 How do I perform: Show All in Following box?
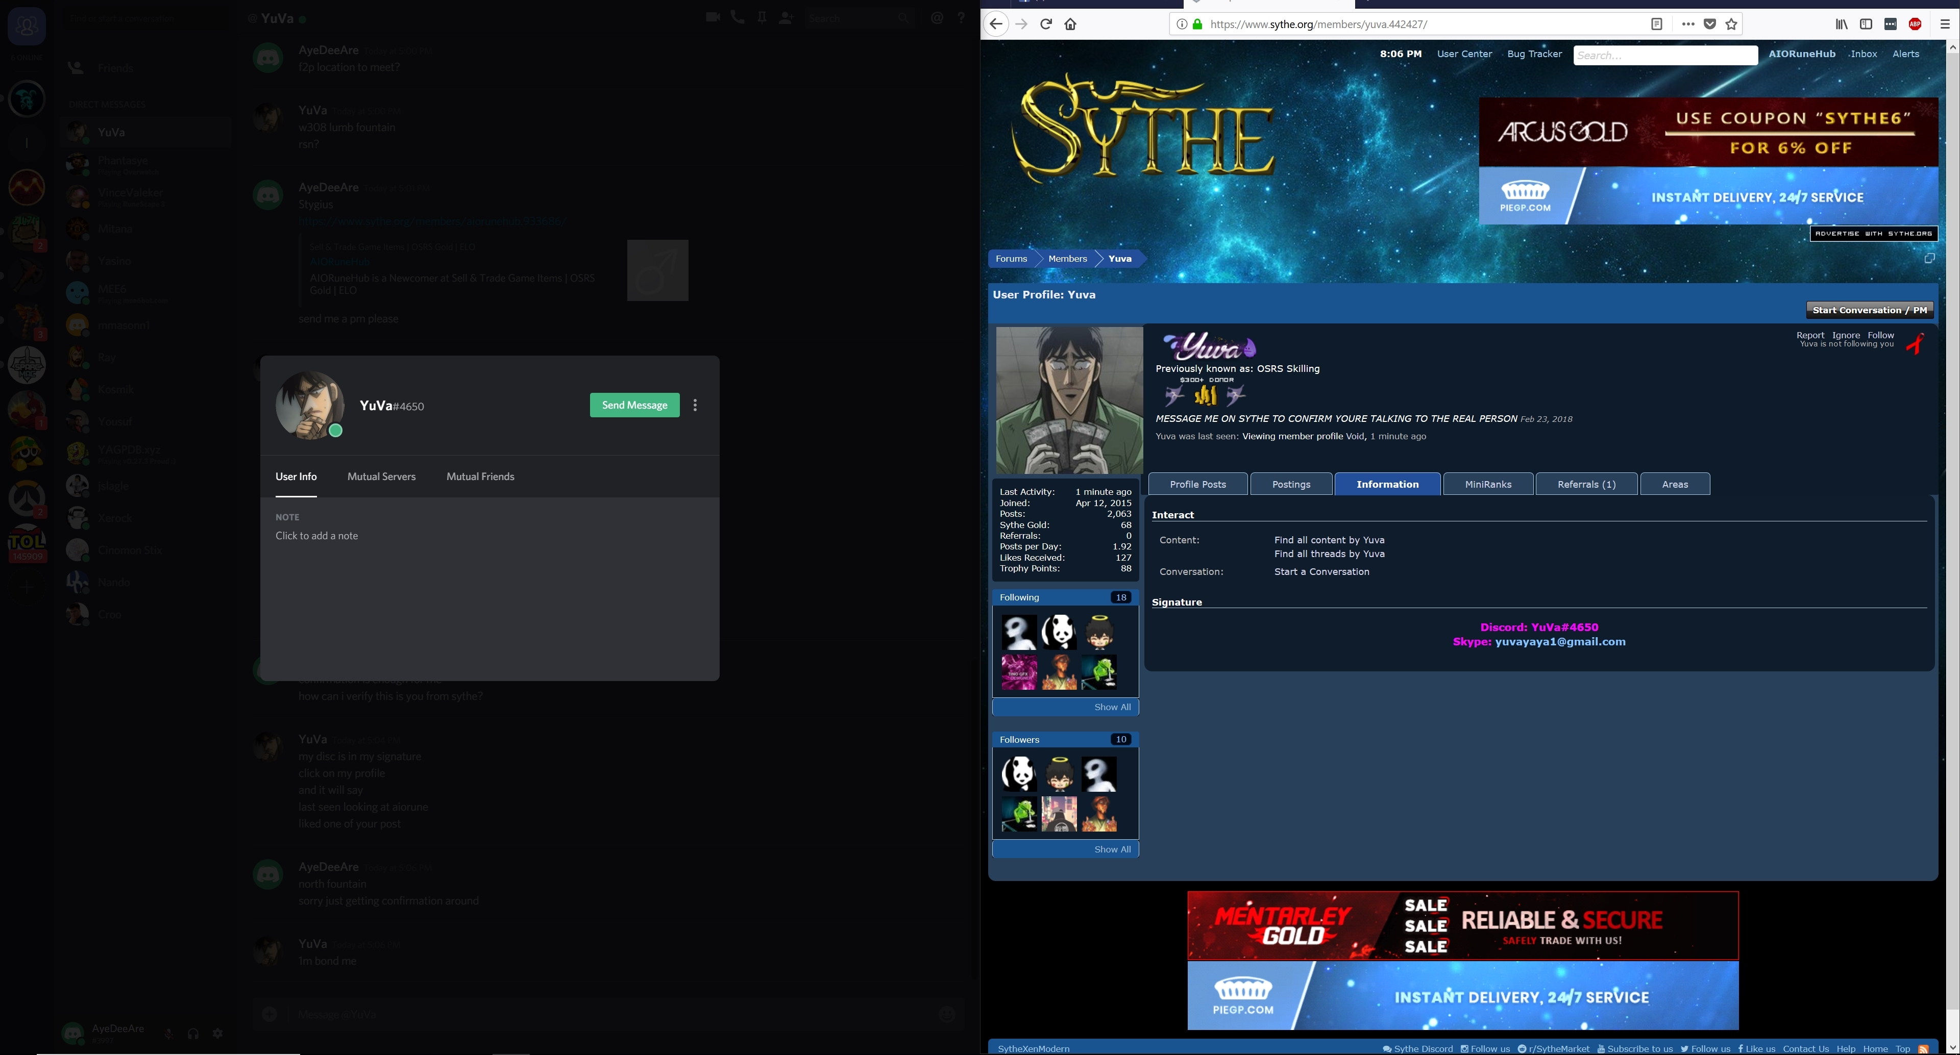(1112, 708)
